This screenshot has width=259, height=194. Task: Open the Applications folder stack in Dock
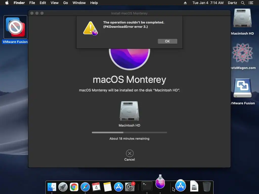click(181, 186)
